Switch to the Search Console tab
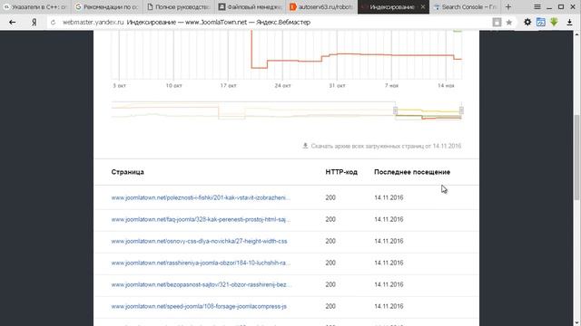Viewport: 581px width, 326px height. (465, 6)
